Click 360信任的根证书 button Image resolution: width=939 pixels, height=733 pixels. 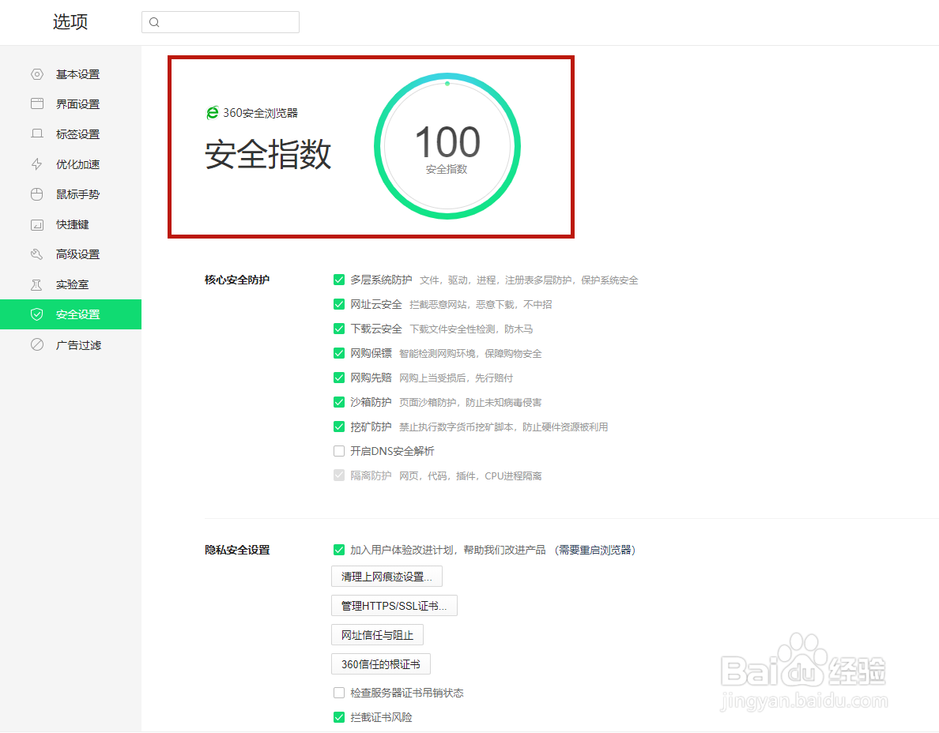[x=381, y=664]
